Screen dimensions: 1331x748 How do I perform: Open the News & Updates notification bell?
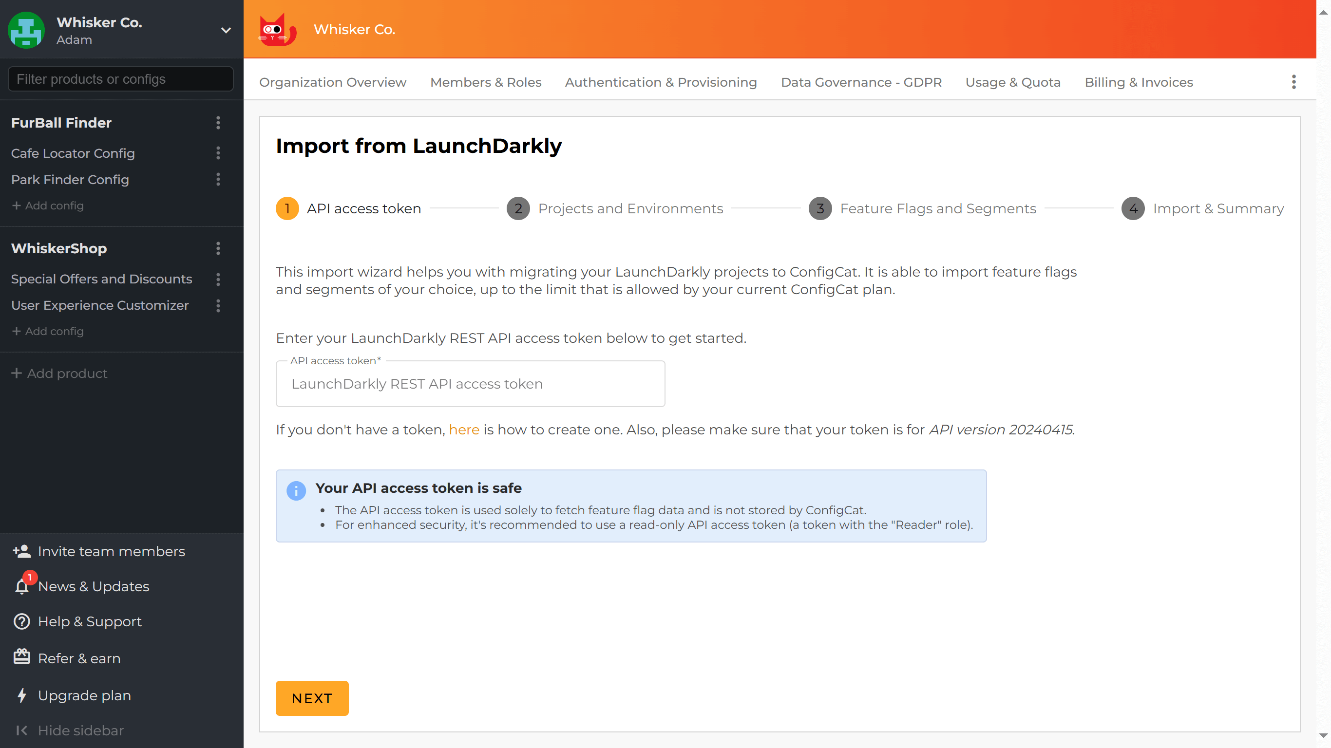point(21,587)
